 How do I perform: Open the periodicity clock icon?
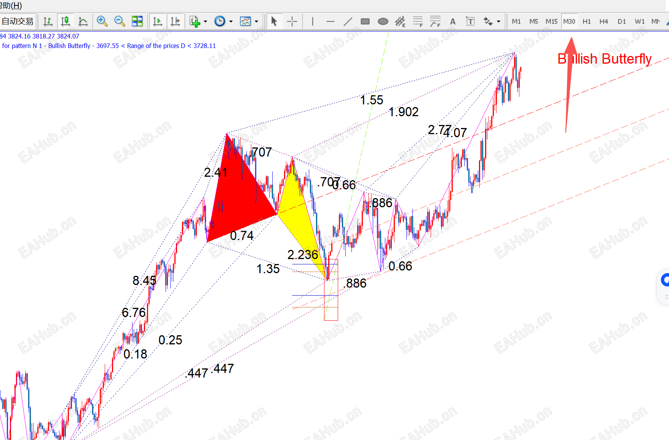click(220, 21)
